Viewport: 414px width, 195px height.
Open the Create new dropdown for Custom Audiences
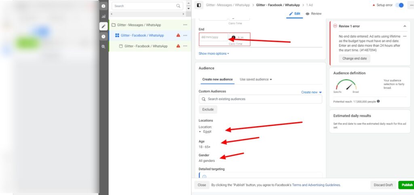(312, 92)
